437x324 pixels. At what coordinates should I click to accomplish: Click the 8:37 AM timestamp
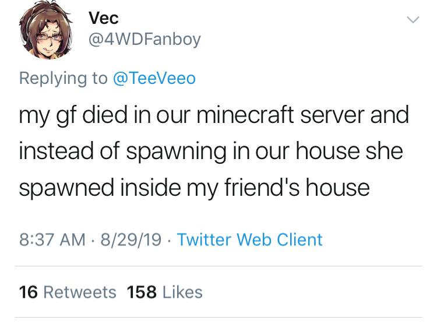52,240
